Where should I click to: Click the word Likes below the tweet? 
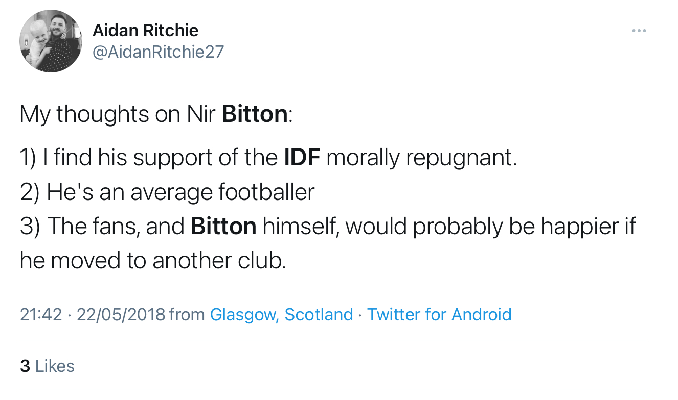(x=55, y=366)
